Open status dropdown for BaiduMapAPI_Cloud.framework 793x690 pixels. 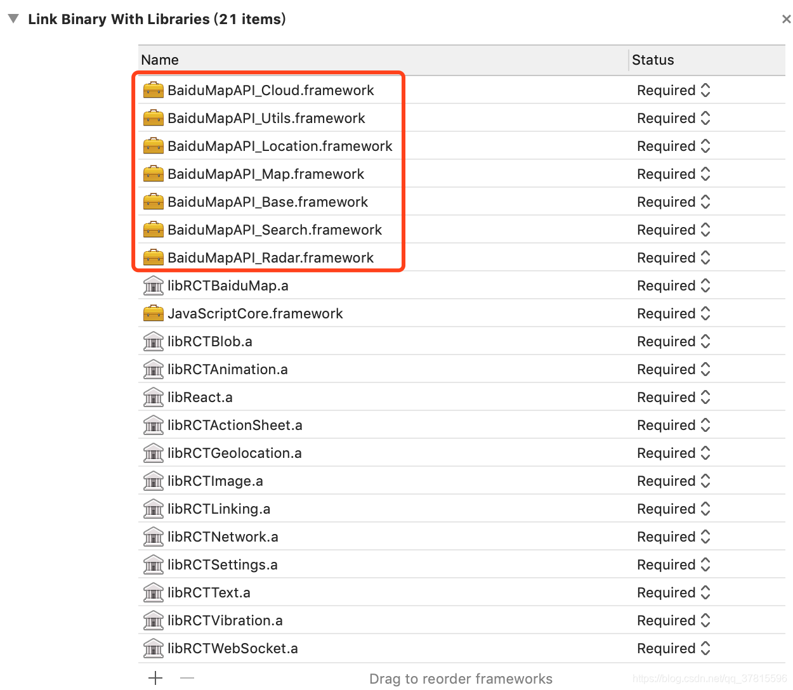674,90
